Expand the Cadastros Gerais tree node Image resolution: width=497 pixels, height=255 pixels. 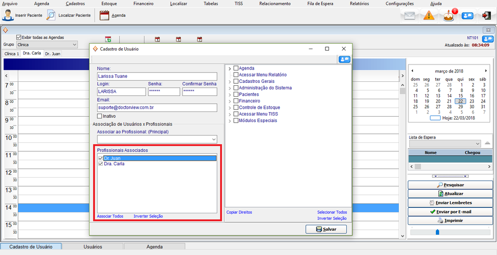click(x=230, y=81)
